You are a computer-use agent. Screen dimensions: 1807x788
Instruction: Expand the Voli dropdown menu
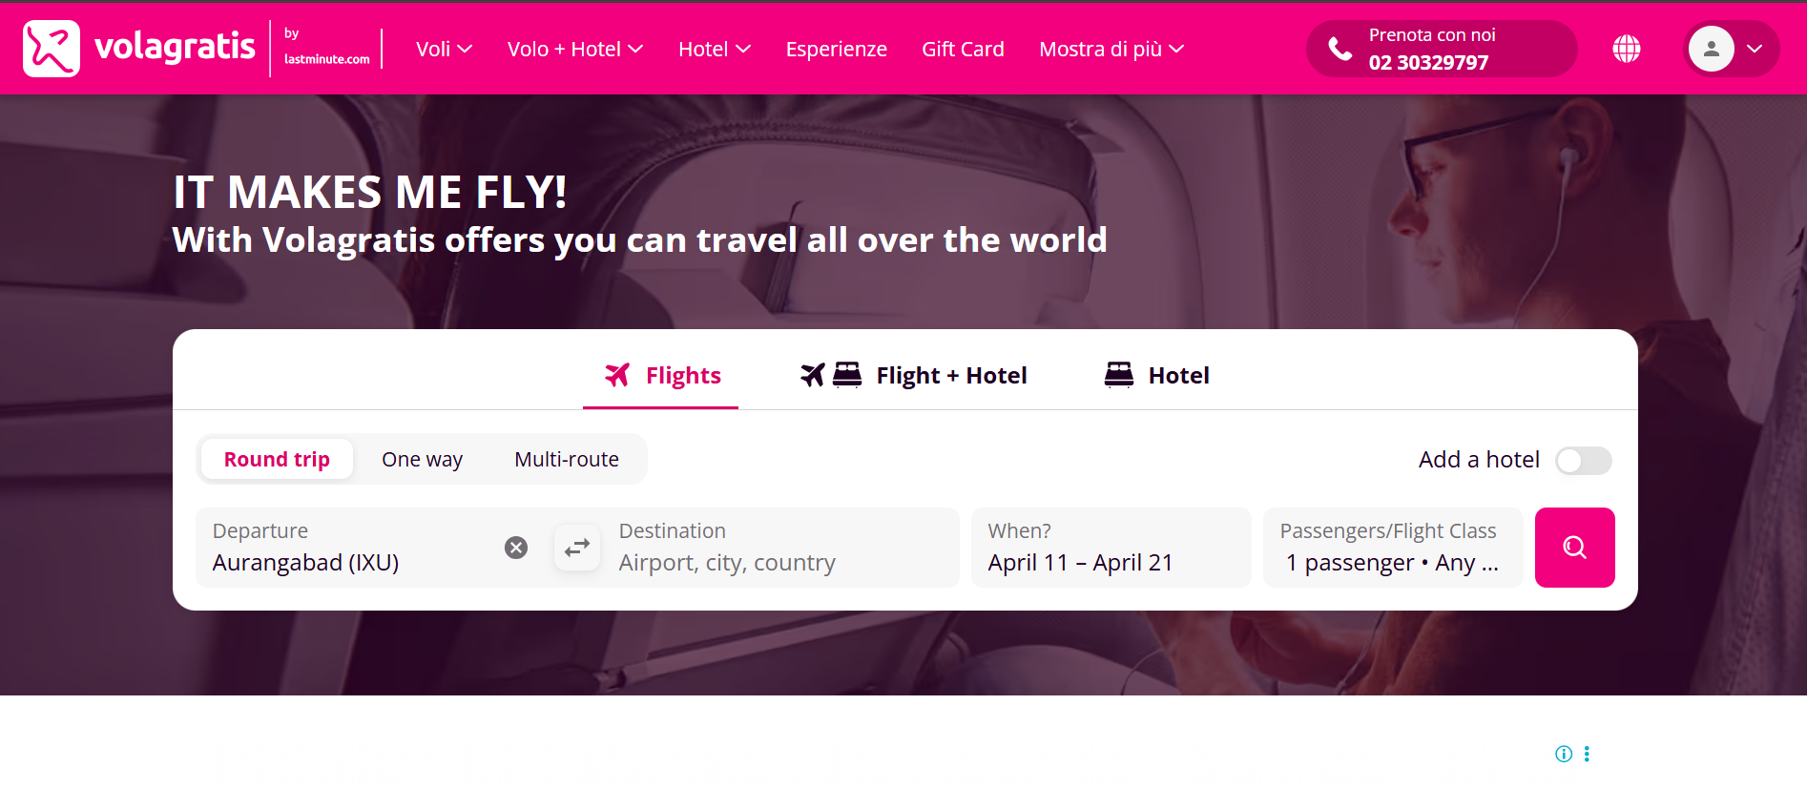tap(444, 50)
